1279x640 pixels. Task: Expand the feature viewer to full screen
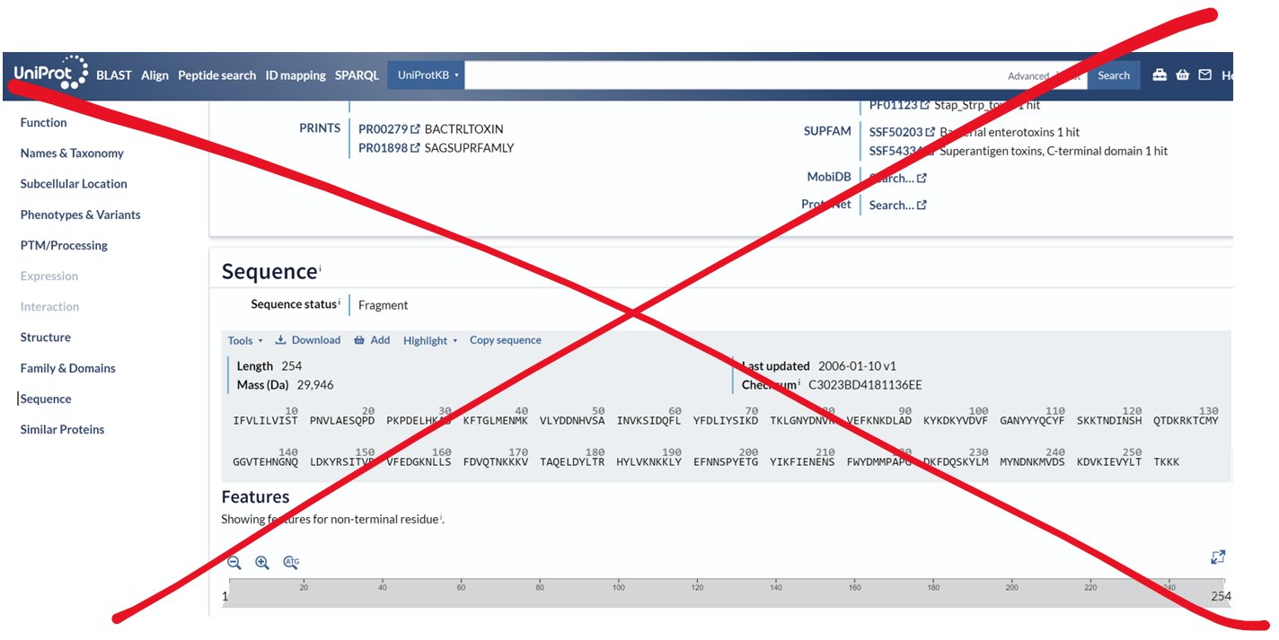pyautogui.click(x=1218, y=557)
